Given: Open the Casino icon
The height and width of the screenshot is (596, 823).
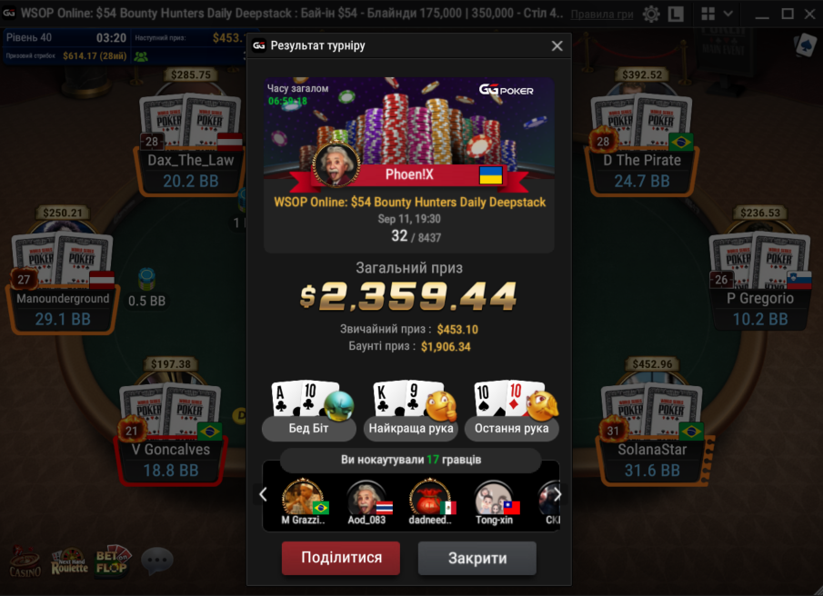Looking at the screenshot, I should [25, 561].
